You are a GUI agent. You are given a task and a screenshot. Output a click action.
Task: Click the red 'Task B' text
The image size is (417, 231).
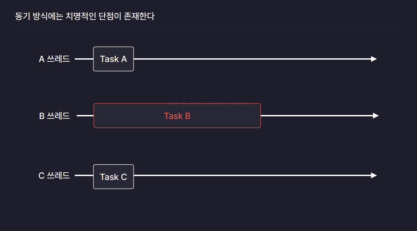pos(177,116)
